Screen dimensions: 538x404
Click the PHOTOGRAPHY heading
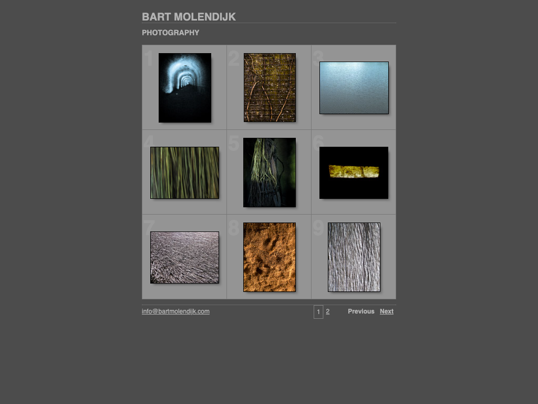point(171,33)
